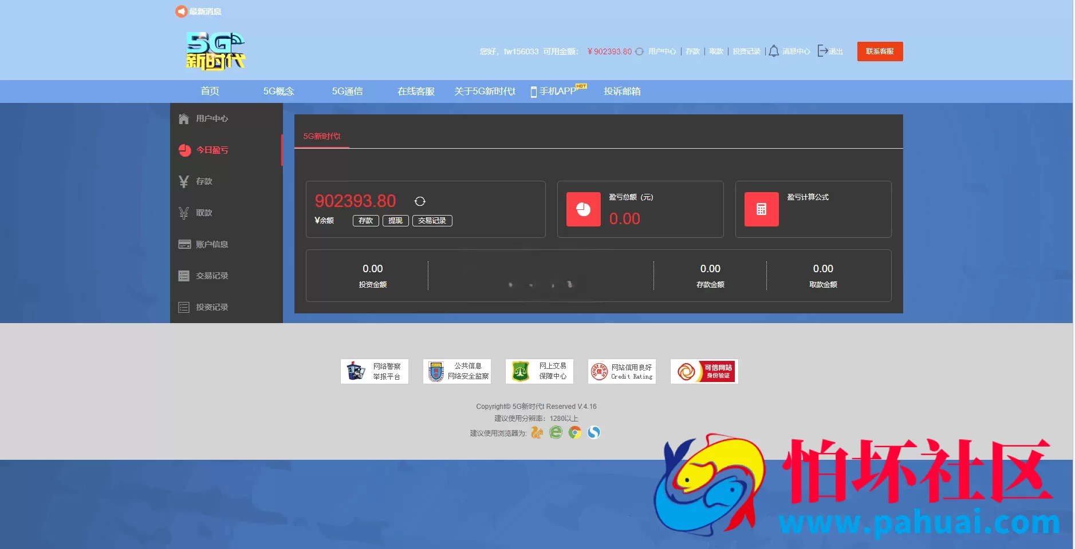Screen dimensions: 1075x549
Task: Click the red pie chart 盈亏总额 icon
Action: tap(584, 209)
